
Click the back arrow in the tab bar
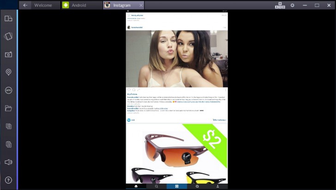[25, 6]
